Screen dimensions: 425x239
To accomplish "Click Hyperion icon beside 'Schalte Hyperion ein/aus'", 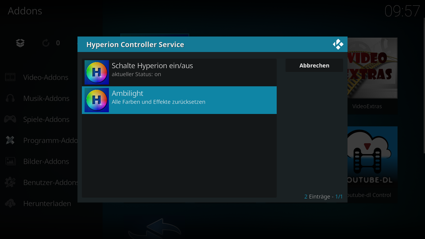I will [97, 72].
